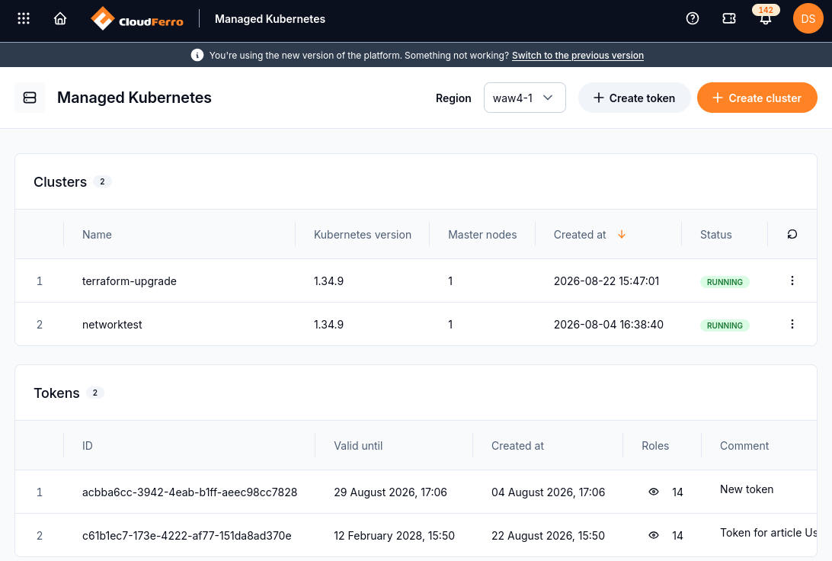Viewport: 832px width, 561px height.
Task: Click Created at 22 August 2026, 15:50
Action: [x=548, y=536]
